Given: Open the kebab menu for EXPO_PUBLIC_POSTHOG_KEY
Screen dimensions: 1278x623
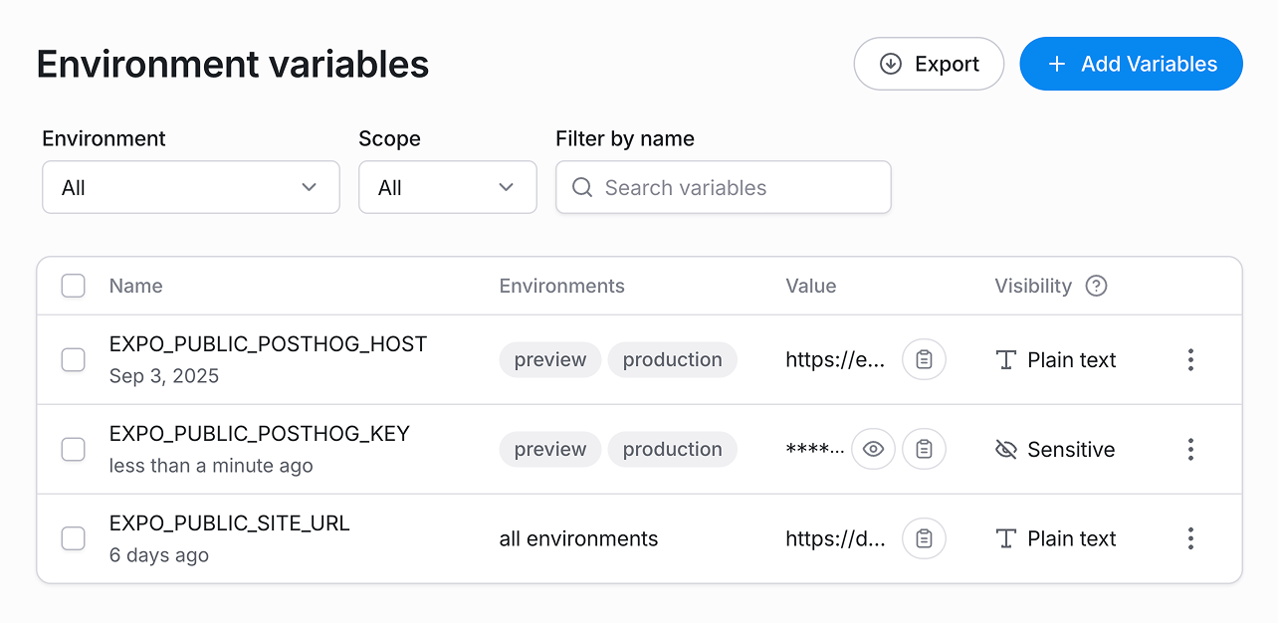Looking at the screenshot, I should 1190,449.
